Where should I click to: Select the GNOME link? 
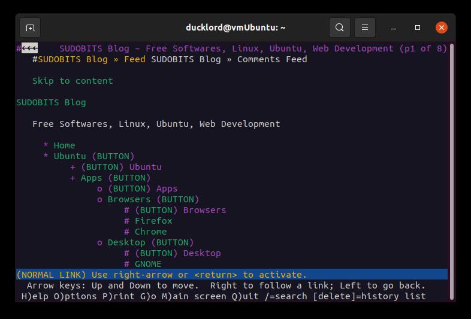148,264
